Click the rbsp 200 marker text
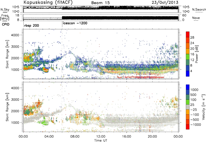 tap(31, 25)
